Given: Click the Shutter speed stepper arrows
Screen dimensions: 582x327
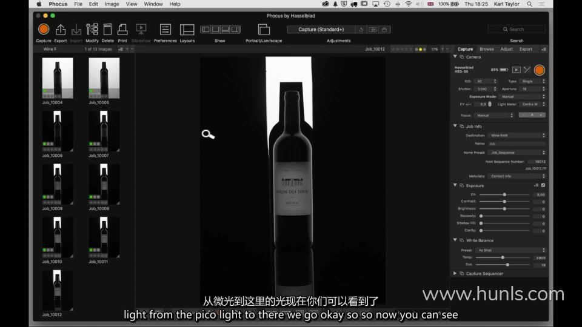Looking at the screenshot, I should [x=495, y=89].
